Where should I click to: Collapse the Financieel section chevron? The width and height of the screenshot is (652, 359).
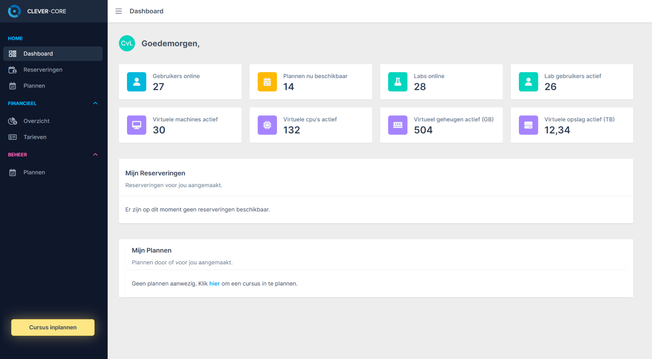click(95, 103)
